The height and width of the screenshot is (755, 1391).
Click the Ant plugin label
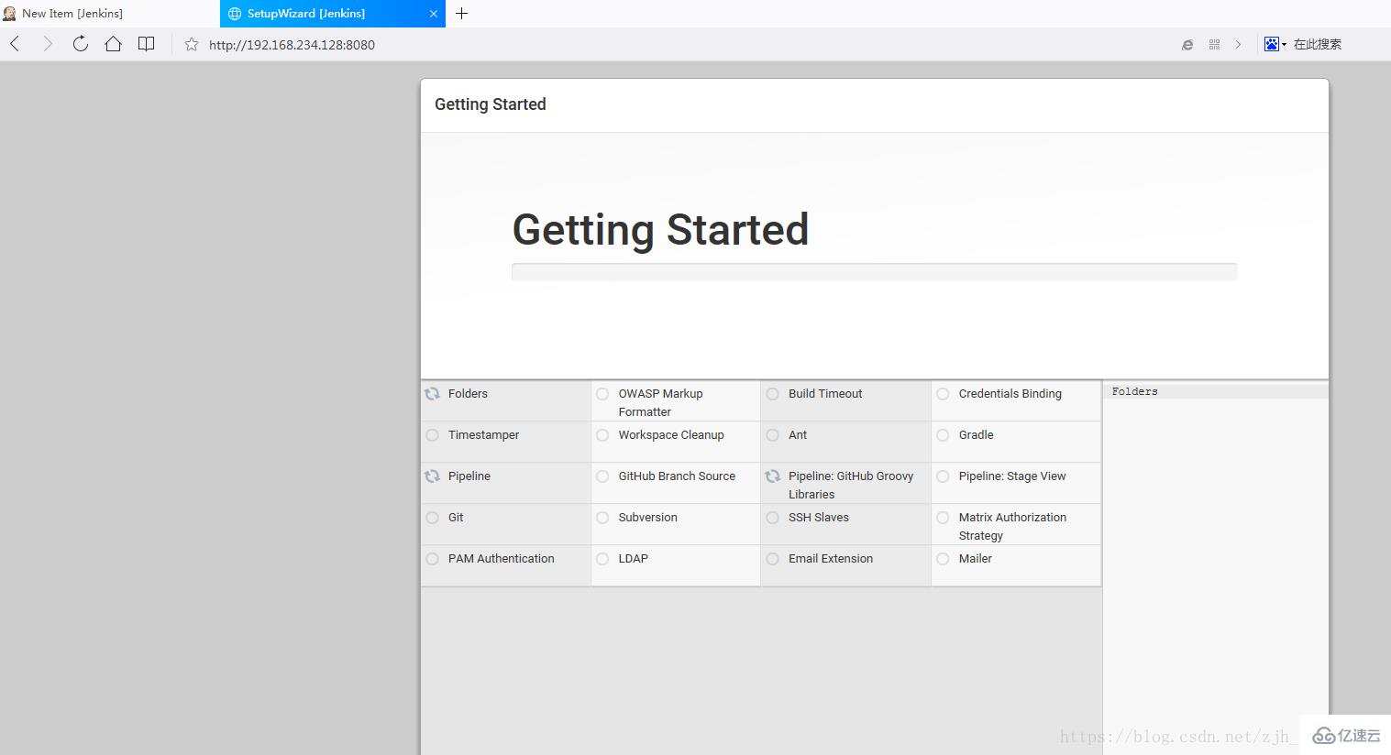click(798, 435)
